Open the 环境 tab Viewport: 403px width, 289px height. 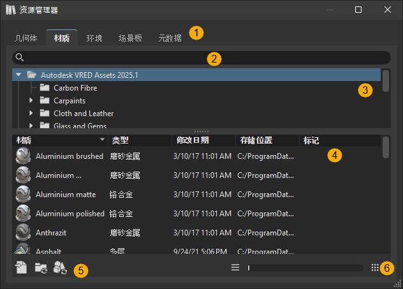pos(94,38)
